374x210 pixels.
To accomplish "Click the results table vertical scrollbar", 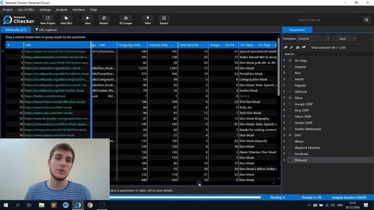I will click(278, 66).
